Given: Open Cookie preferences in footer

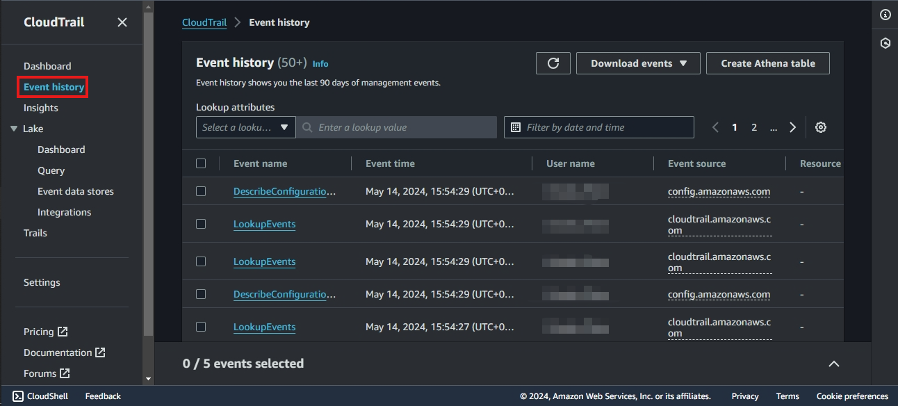Looking at the screenshot, I should tap(852, 396).
